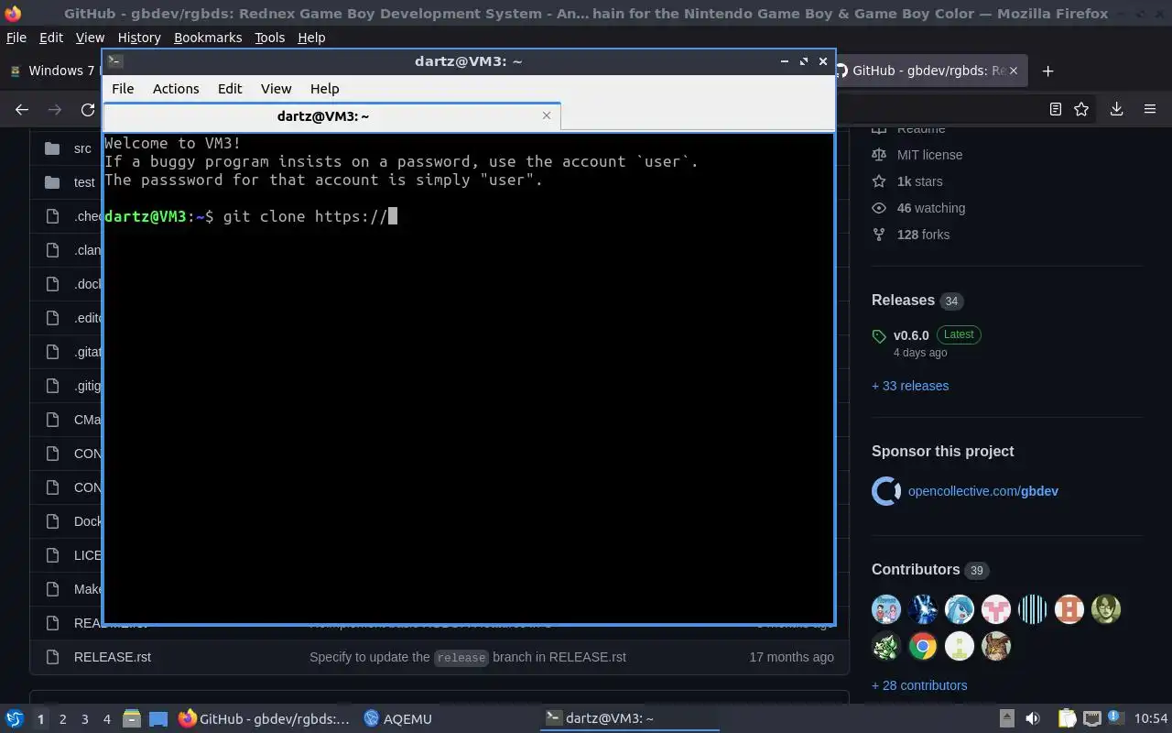Open the Firefox hamburger menu
This screenshot has width=1172, height=733.
tap(1150, 109)
